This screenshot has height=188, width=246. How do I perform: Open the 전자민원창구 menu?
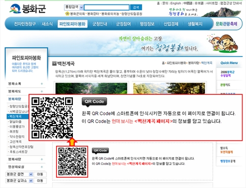point(25,24)
